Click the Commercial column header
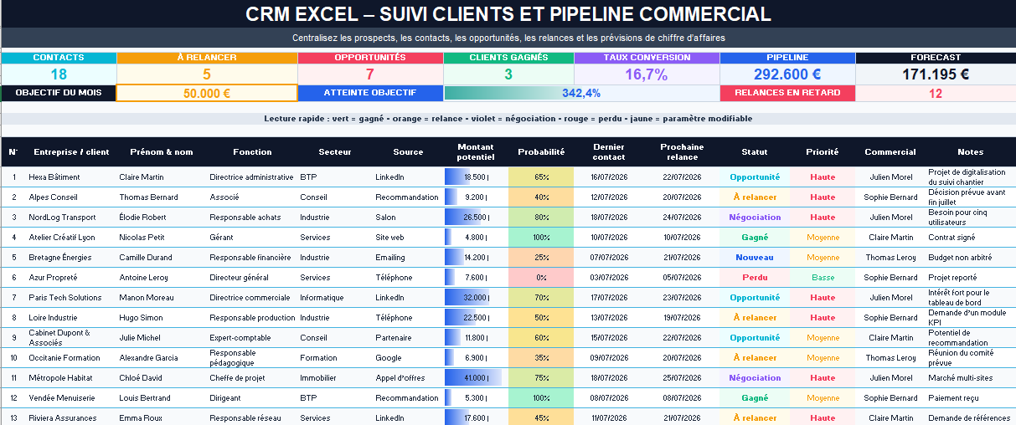The height and width of the screenshot is (425, 1016). (x=890, y=151)
